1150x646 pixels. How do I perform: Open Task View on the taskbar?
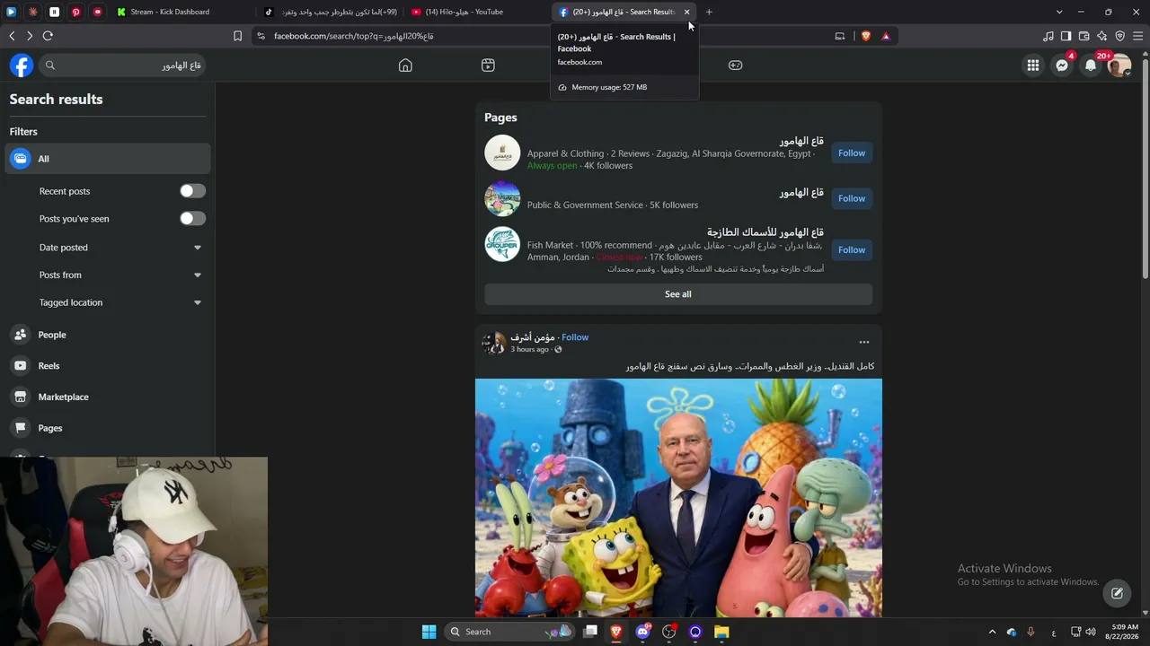(590, 632)
